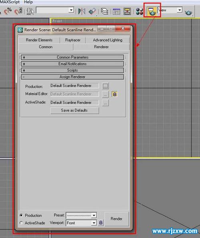This screenshot has width=200, height=238.
Task: Click the Render Scene dialog app icon
Action: [20, 30]
